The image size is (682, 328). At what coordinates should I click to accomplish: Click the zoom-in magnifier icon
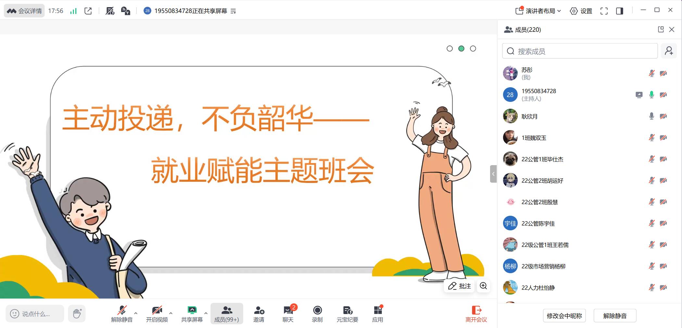click(483, 286)
